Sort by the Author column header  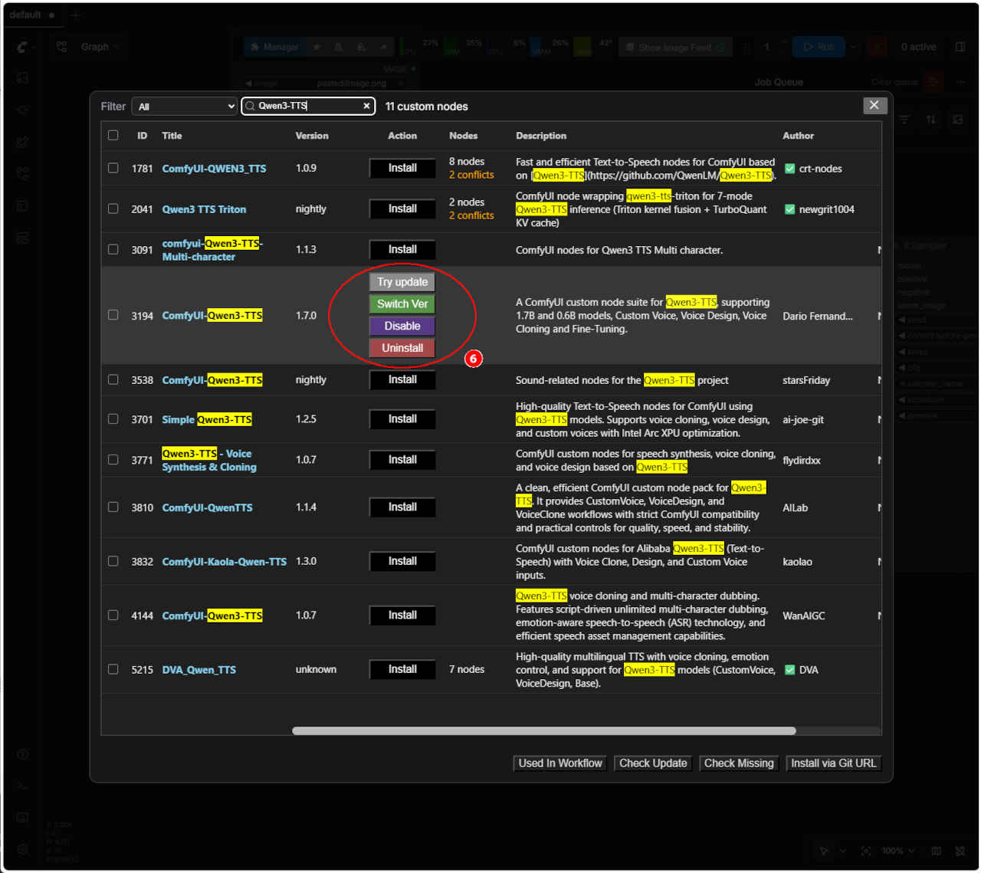pyautogui.click(x=799, y=136)
